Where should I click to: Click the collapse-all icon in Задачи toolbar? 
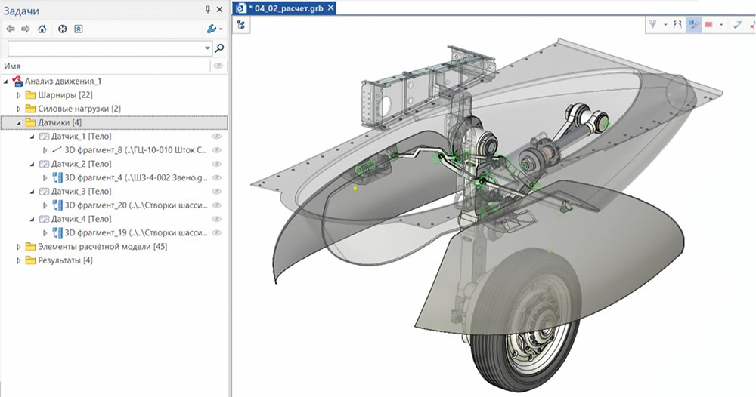tap(79, 29)
